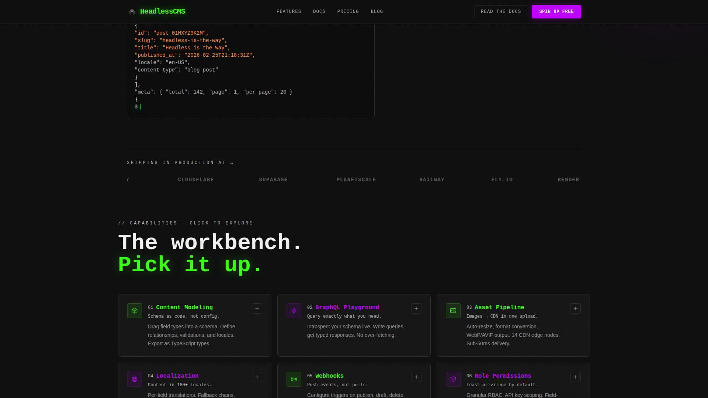Click the "The workbench." heading
This screenshot has height=398, width=708.
[210, 242]
